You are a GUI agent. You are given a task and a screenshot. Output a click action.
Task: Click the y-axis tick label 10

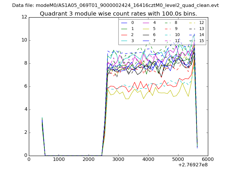coord(24,40)
